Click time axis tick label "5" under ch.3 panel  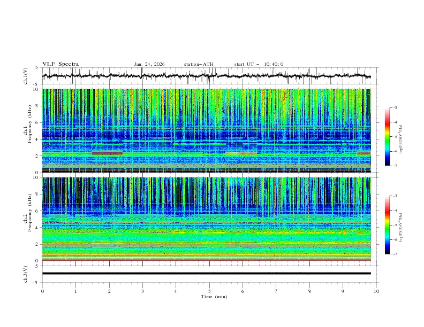click(x=209, y=291)
